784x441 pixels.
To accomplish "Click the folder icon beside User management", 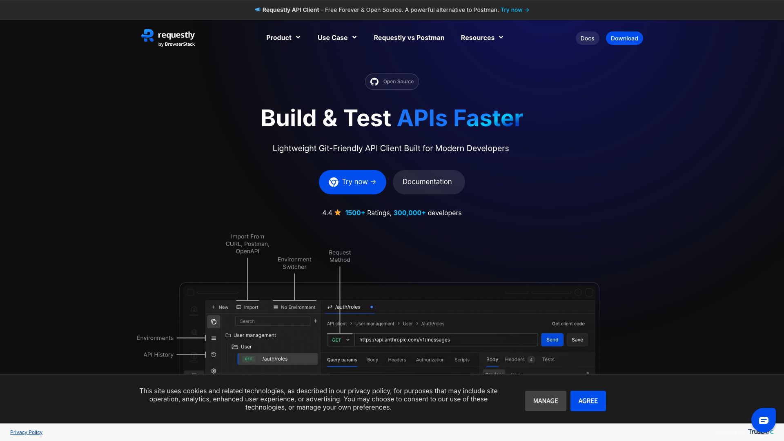I will pyautogui.click(x=228, y=335).
